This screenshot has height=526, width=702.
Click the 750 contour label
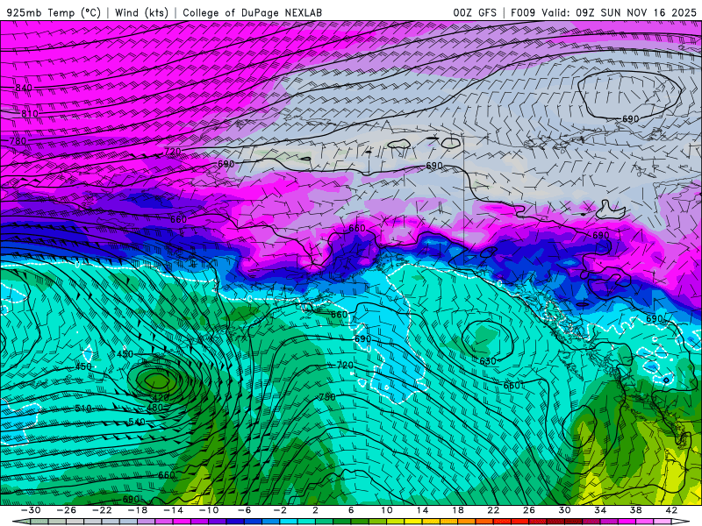(x=327, y=397)
